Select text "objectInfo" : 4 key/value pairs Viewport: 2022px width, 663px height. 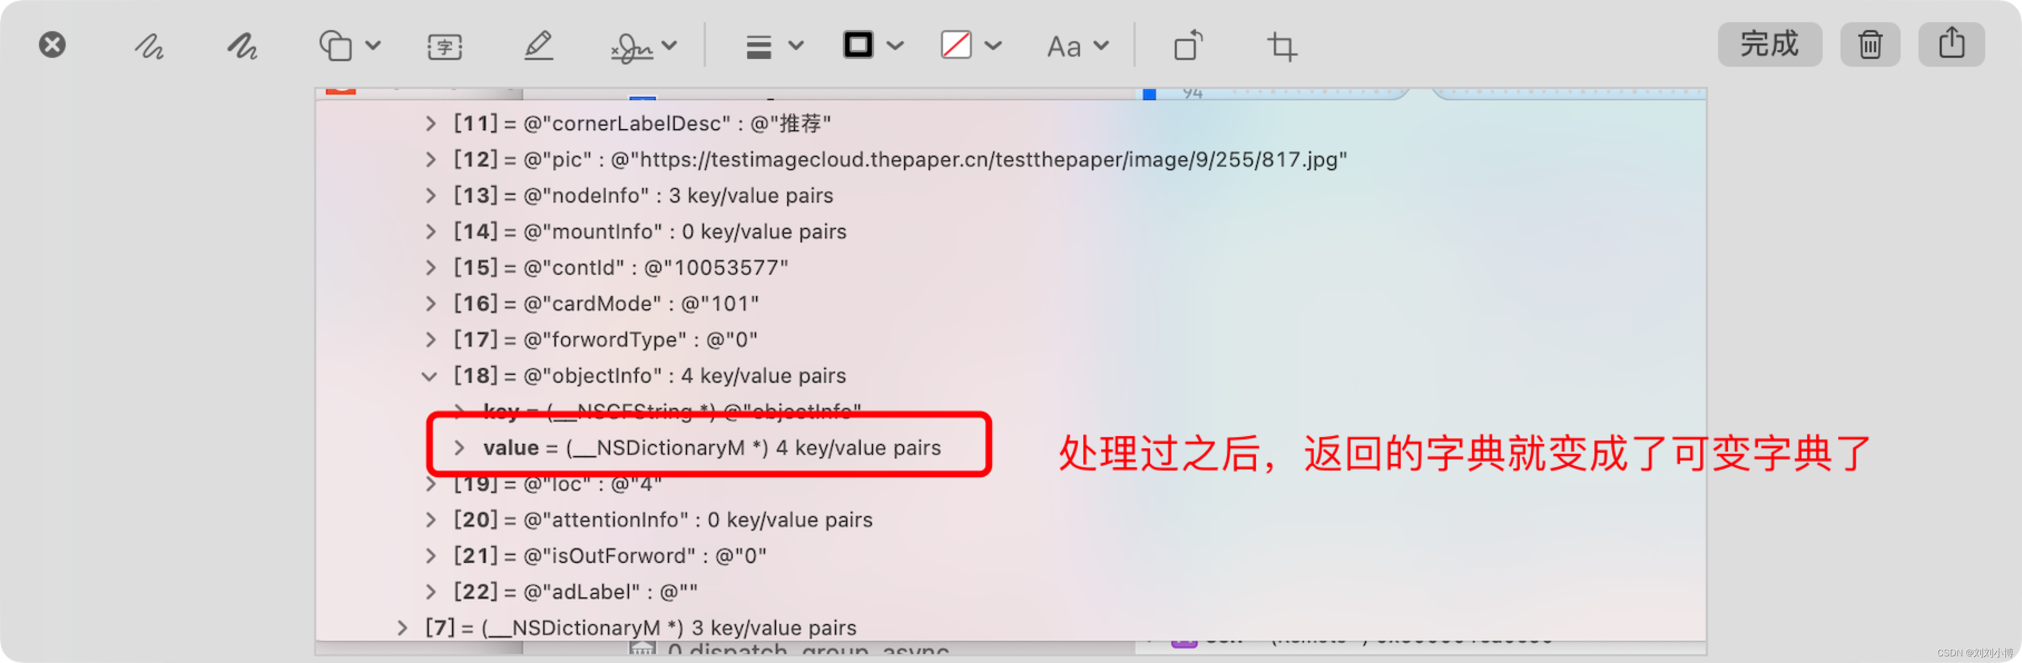click(684, 376)
